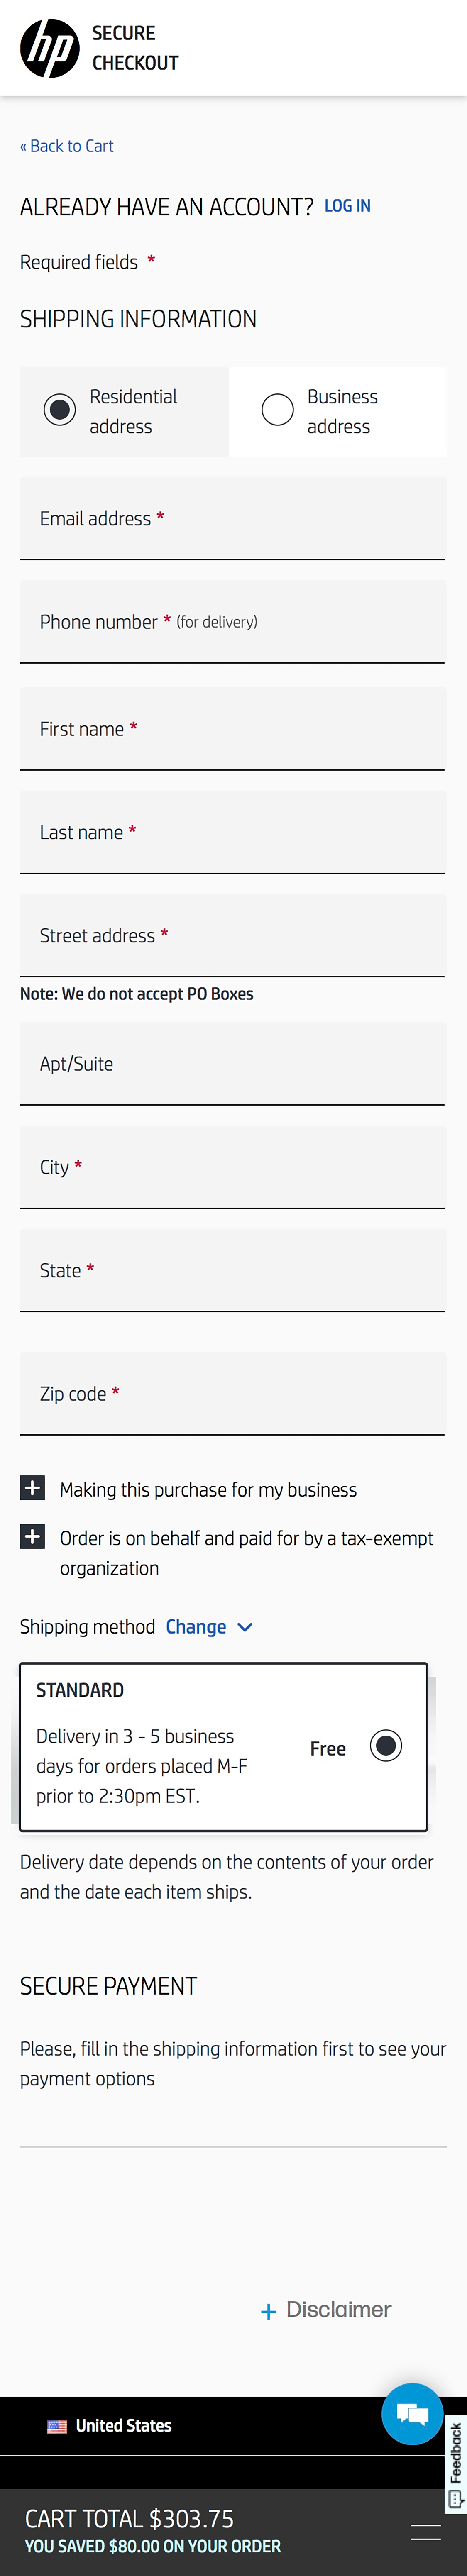Click the Email address field

click(232, 518)
